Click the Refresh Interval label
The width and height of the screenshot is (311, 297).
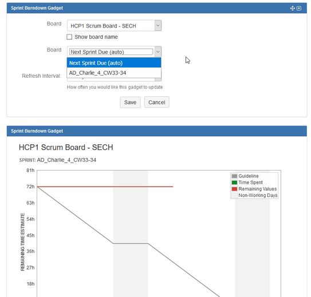41,76
